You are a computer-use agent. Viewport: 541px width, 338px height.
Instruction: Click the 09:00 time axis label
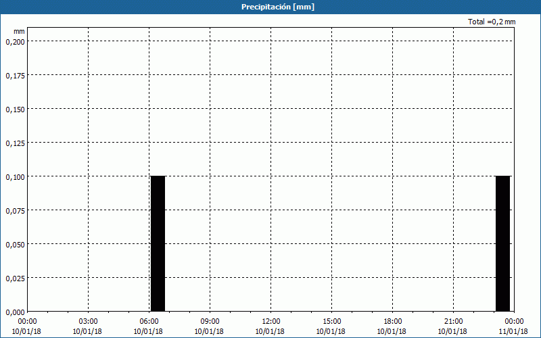(210, 321)
